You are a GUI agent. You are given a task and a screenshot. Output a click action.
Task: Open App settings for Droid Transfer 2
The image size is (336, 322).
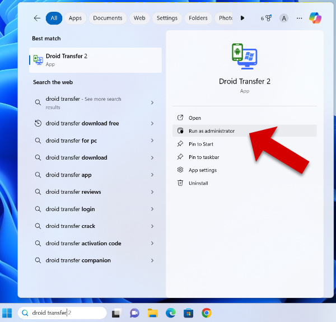pyautogui.click(x=245, y=170)
